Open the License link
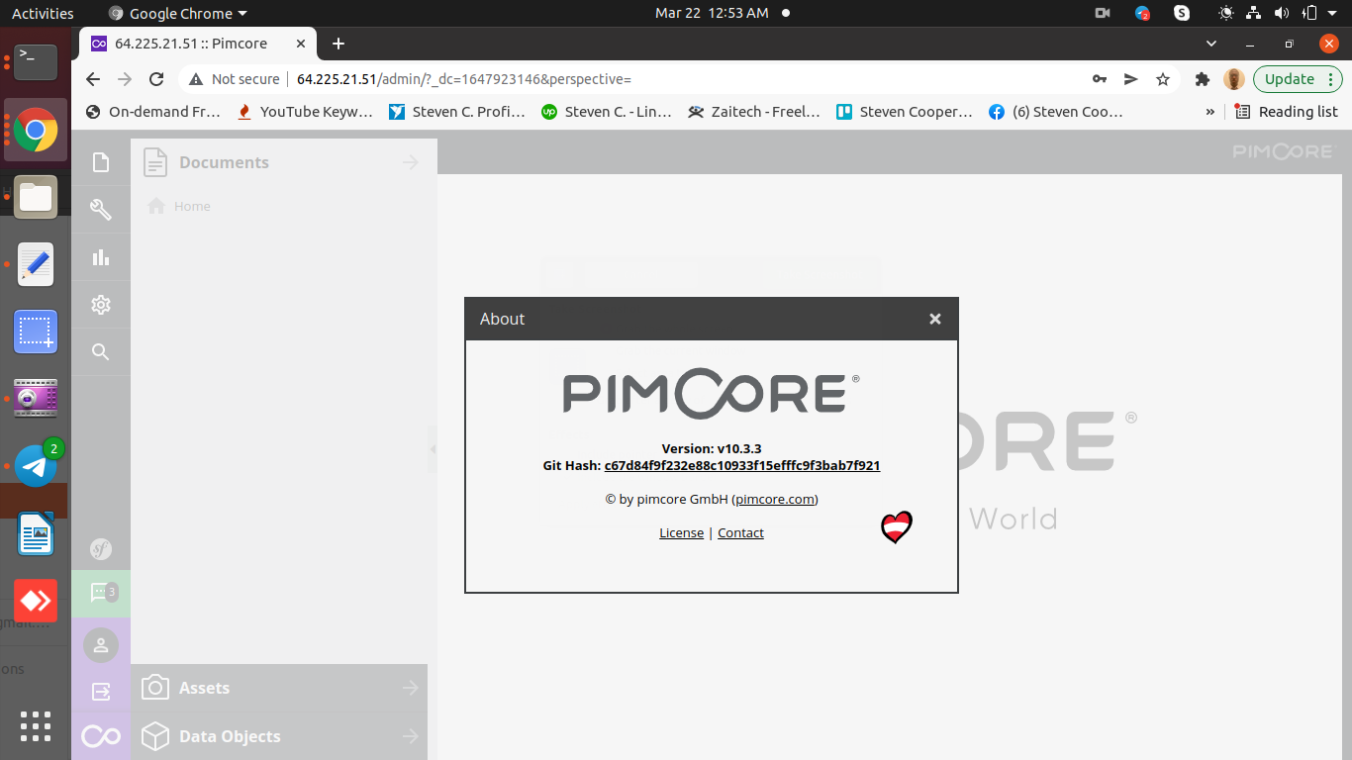Viewport: 1352px width, 760px height. pos(681,532)
